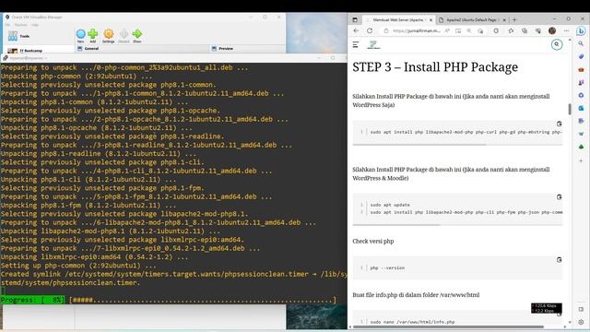The image size is (590, 332).
Task: Open Edge sidebar green tree icon
Action: (581, 147)
